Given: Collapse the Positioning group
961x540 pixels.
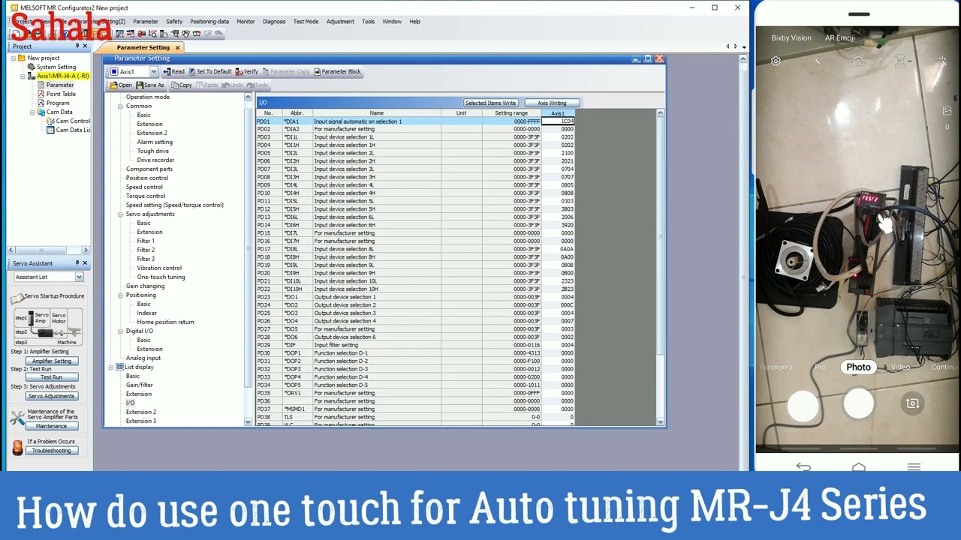Looking at the screenshot, I should click(120, 295).
